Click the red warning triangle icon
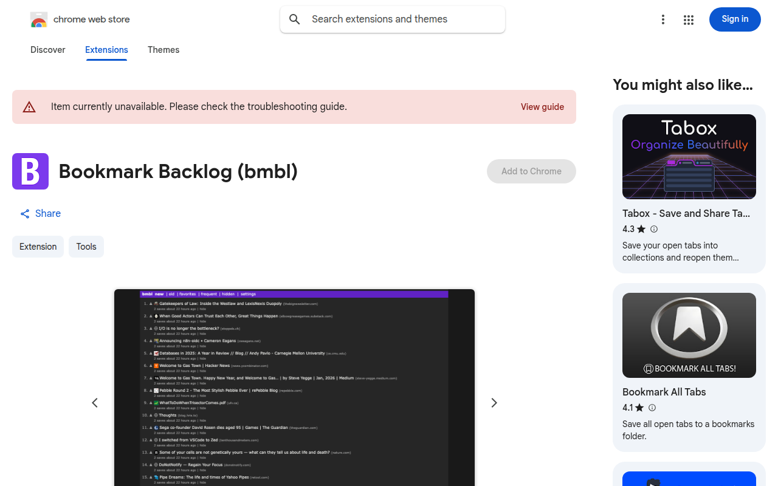The image size is (778, 486). pos(29,107)
